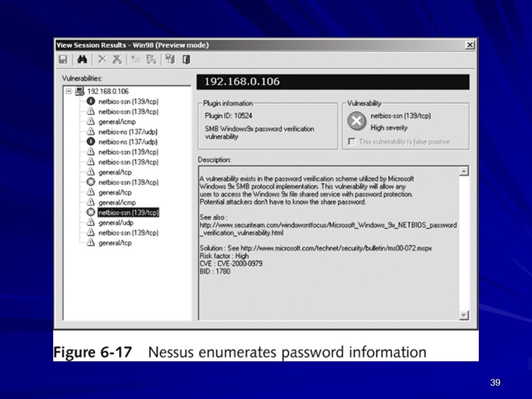This screenshot has height=399, width=532.
Task: Click warning icon beside general/udp
Action: (90, 223)
